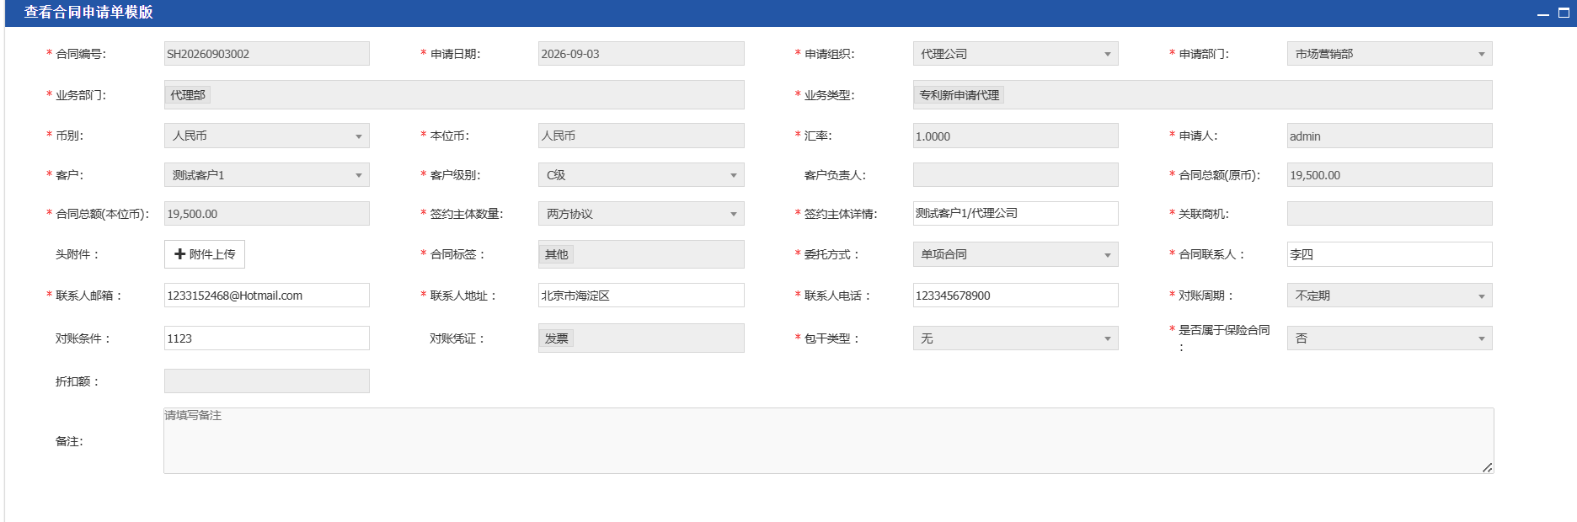Expand the 包干类型 dropdown showing 无

(x=1015, y=338)
